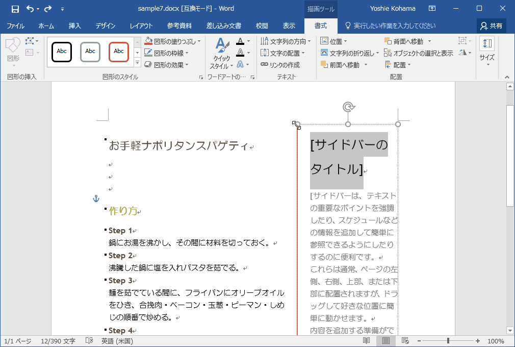Toggle Web Layout view in the status bar
The height and width of the screenshot is (347, 515).
tap(405, 341)
